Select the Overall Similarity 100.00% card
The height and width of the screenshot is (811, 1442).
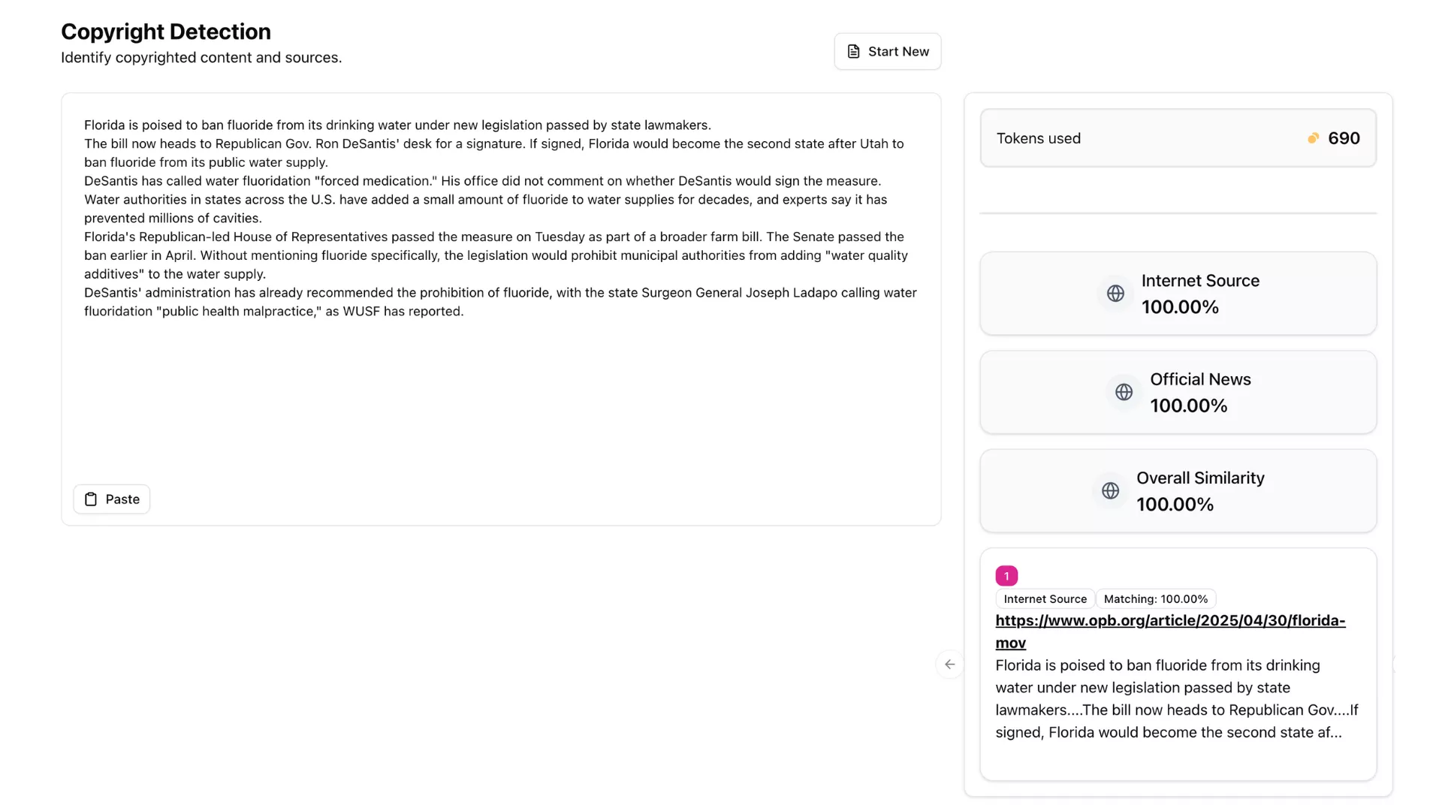pyautogui.click(x=1178, y=490)
